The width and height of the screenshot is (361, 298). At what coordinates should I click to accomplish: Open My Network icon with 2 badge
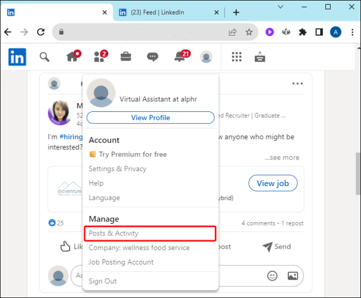101,56
